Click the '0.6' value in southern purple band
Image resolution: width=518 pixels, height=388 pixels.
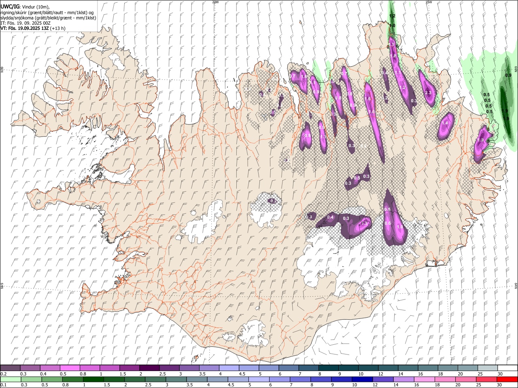388,224
